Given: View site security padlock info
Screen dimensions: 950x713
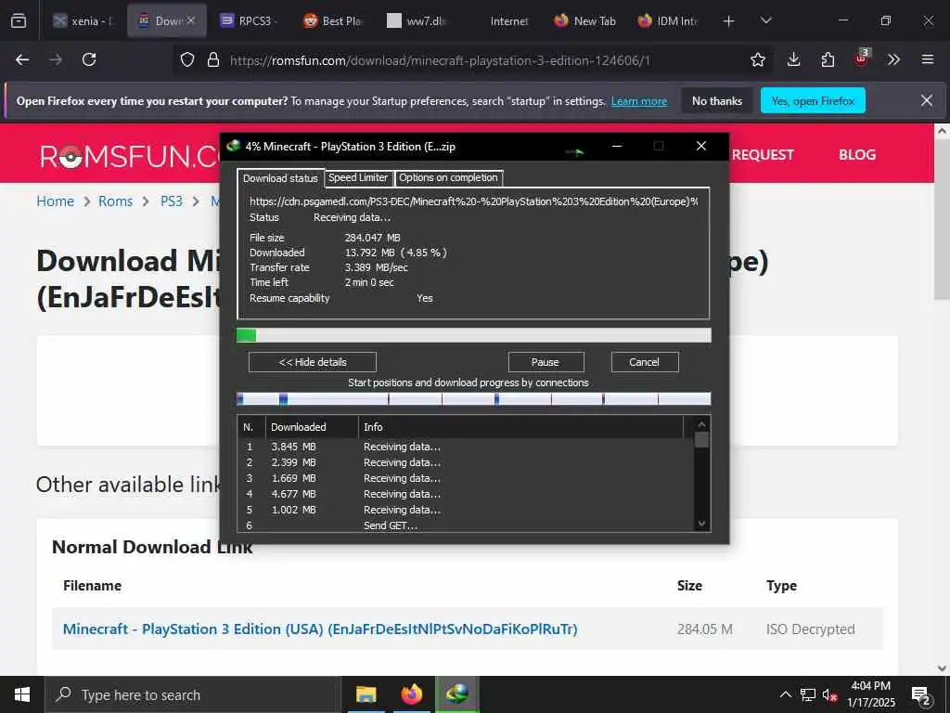Looking at the screenshot, I should [x=213, y=60].
